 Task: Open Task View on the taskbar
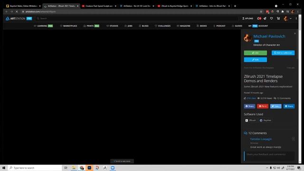click(66, 168)
